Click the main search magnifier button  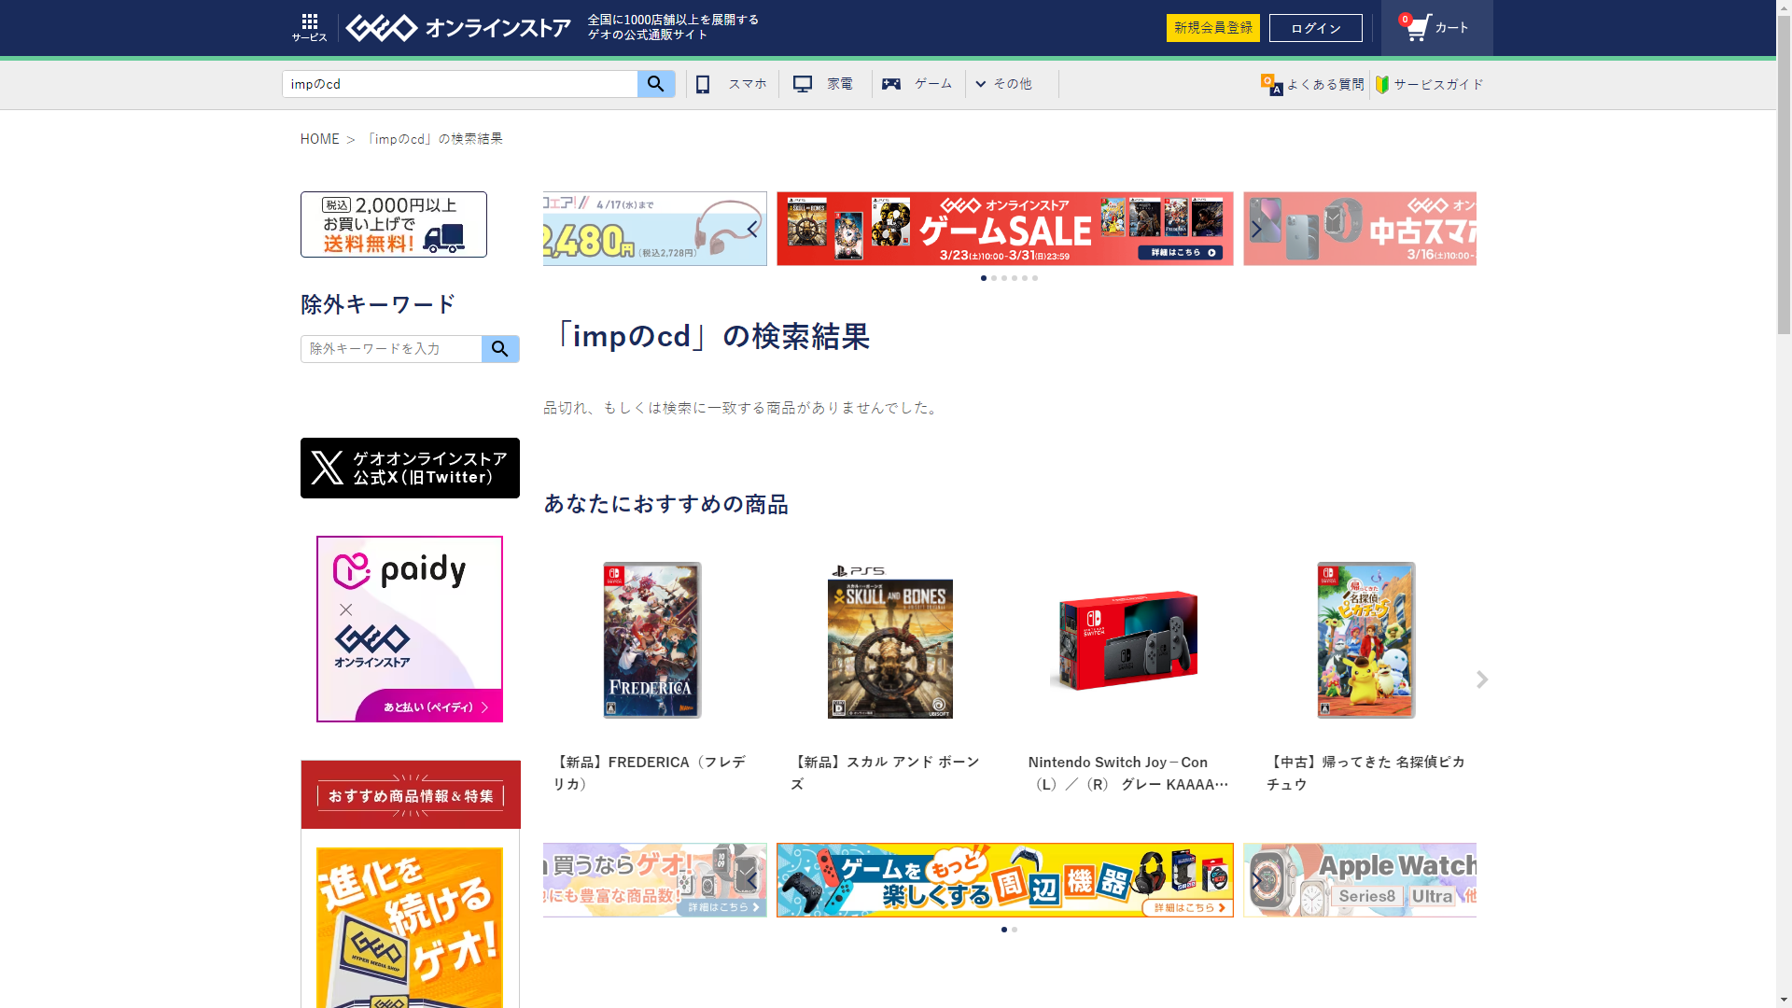click(656, 84)
